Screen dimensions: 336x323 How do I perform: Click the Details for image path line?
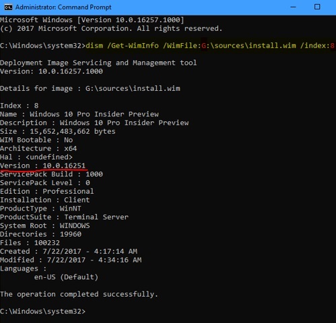point(90,88)
